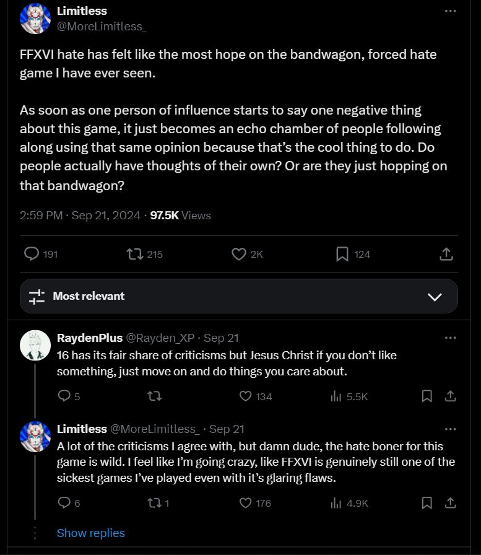Open reply icon on main Limitless post
This screenshot has height=555, width=481.
click(x=32, y=254)
